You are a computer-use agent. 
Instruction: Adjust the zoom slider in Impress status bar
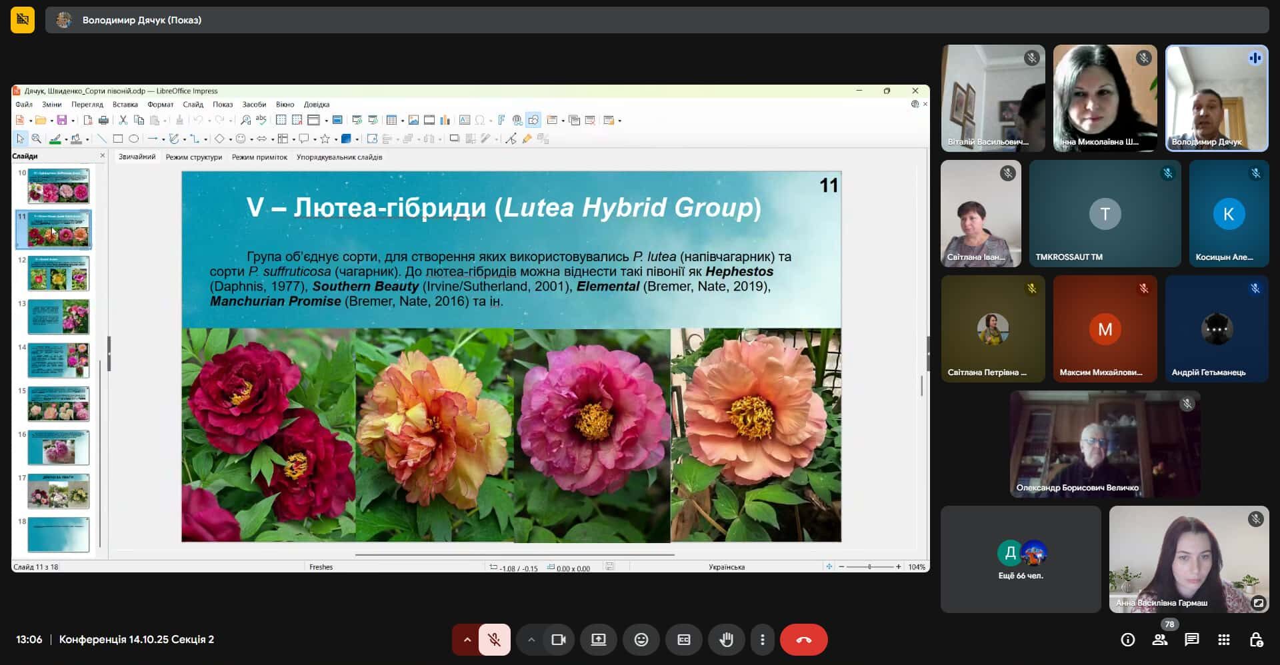pos(869,567)
